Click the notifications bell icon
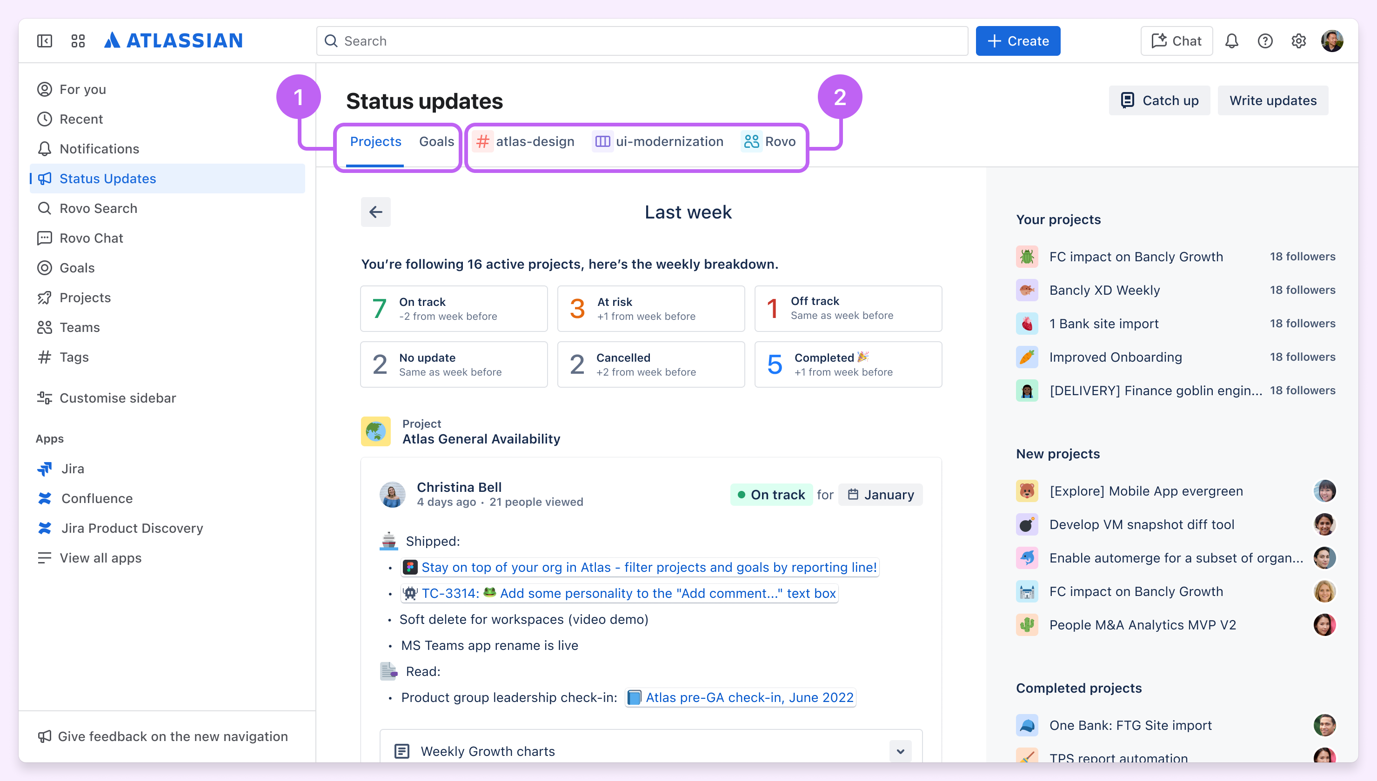 coord(1231,41)
